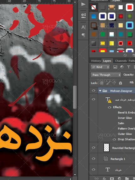This screenshot has height=180, width=135.
Task: Open the Paragraph panel icon
Action: pos(84,35)
